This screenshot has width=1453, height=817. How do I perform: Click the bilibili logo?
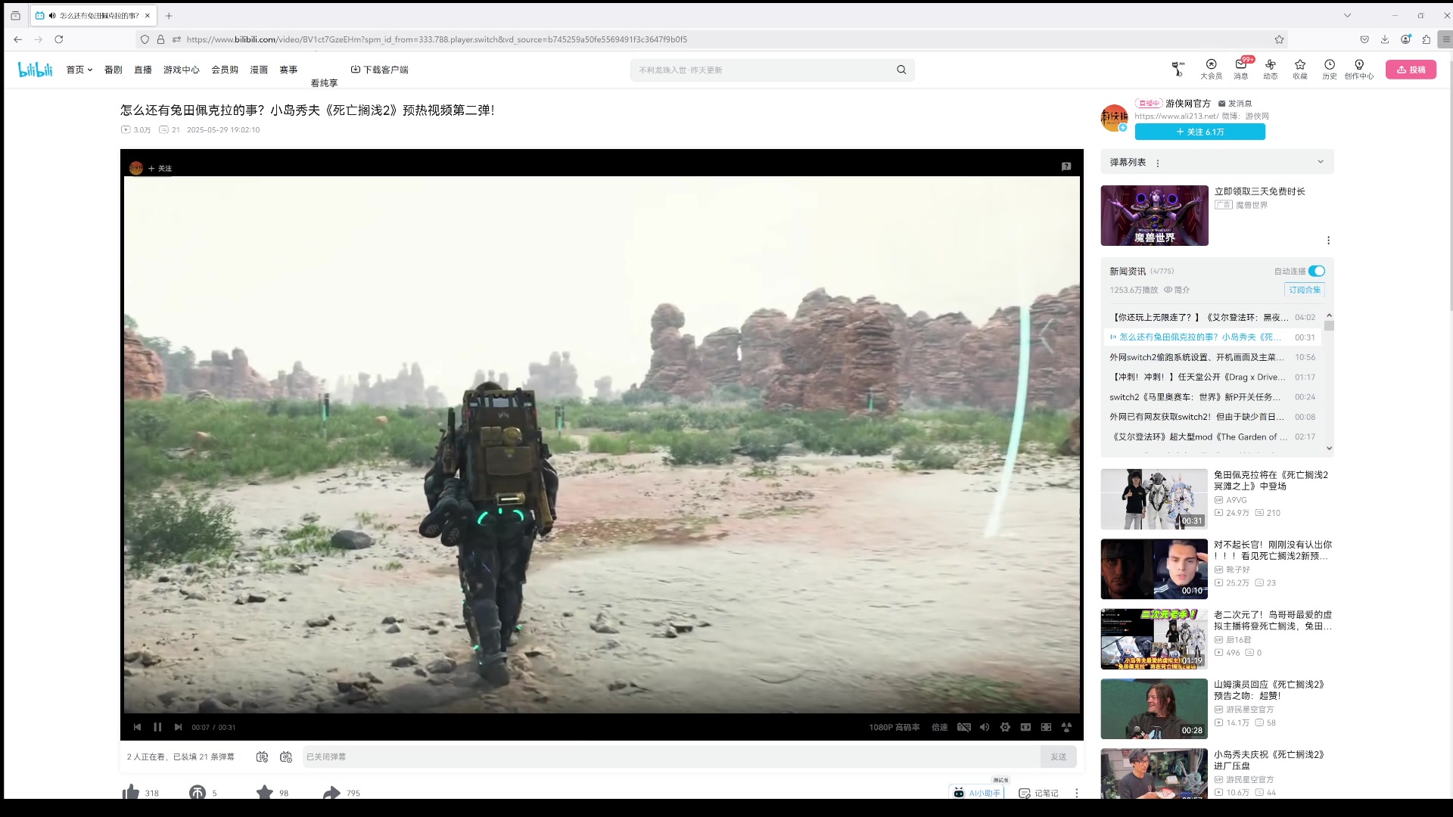pos(36,70)
